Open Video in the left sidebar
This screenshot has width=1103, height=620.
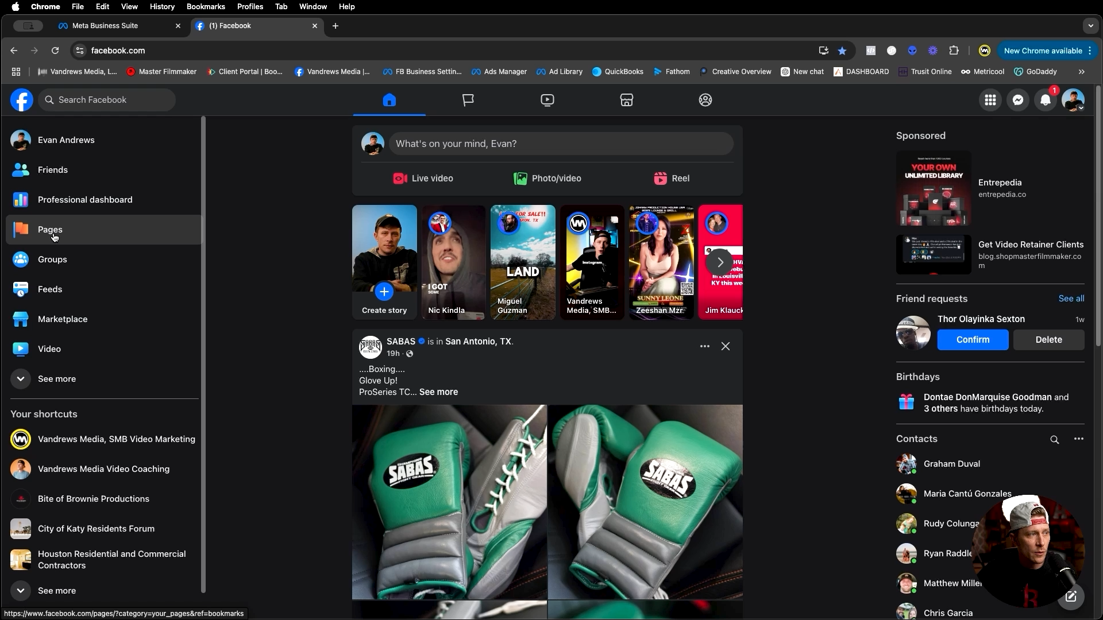tap(103, 349)
